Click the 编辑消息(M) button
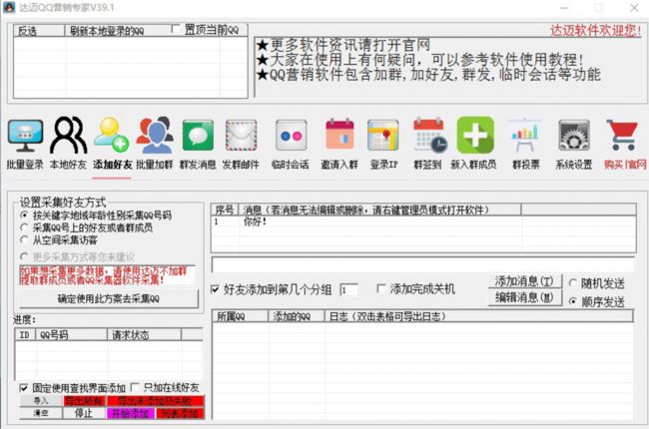 524,297
